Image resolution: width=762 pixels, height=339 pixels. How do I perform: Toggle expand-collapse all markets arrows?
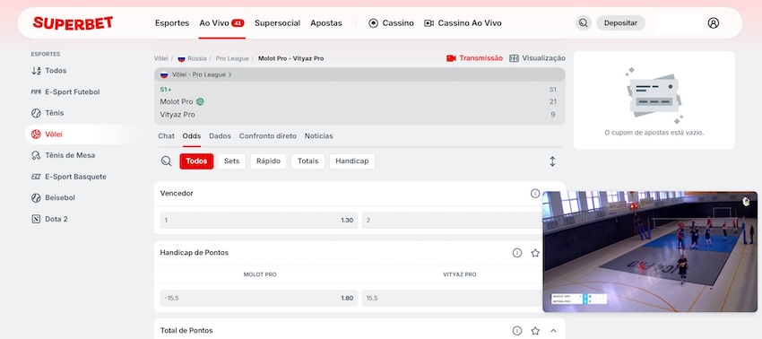click(x=552, y=161)
